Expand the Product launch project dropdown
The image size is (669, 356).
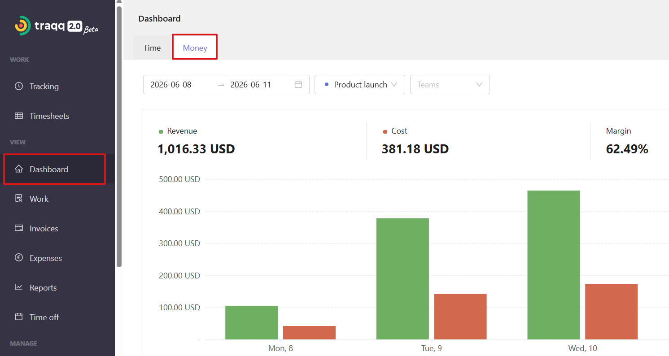(360, 84)
